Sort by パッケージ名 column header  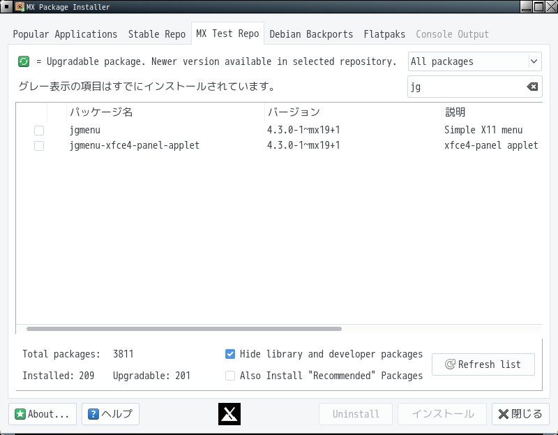pyautogui.click(x=165, y=112)
